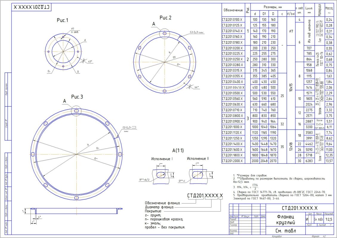Click the "Рис.2" figure label
Image resolution: width=337 pixels, height=238 pixels.
(166, 18)
